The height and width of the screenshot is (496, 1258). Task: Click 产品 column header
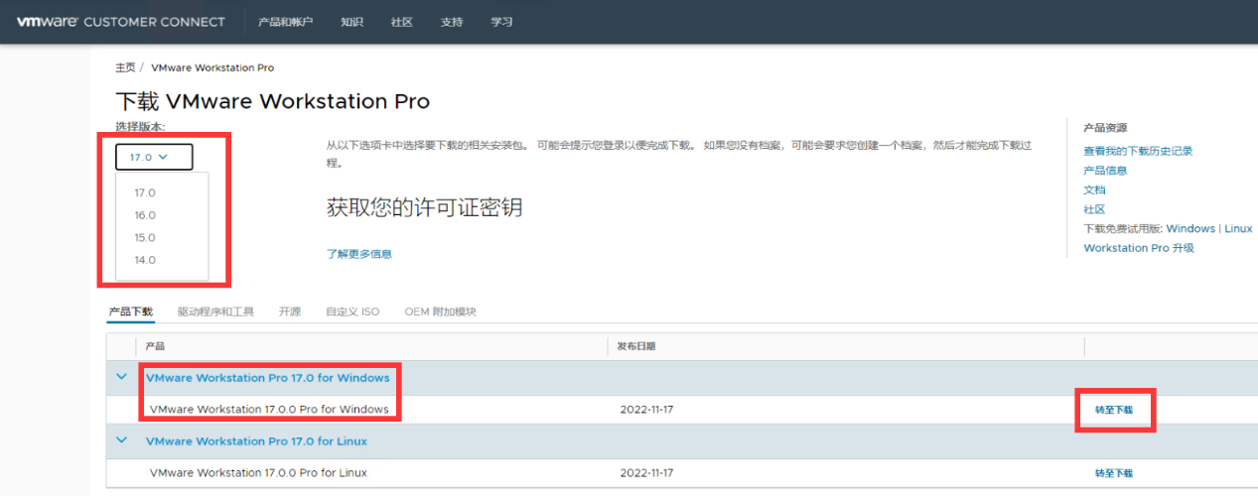(155, 346)
